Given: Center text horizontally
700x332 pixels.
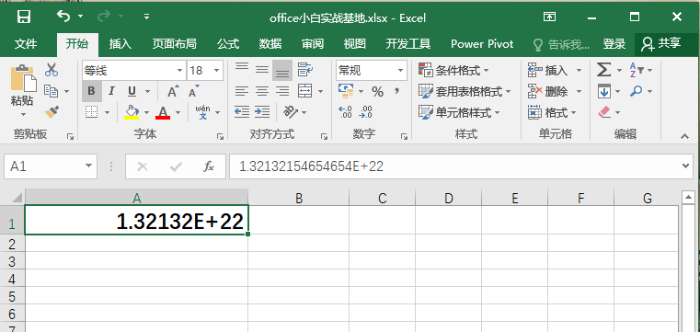Looking at the screenshot, I should (x=262, y=91).
